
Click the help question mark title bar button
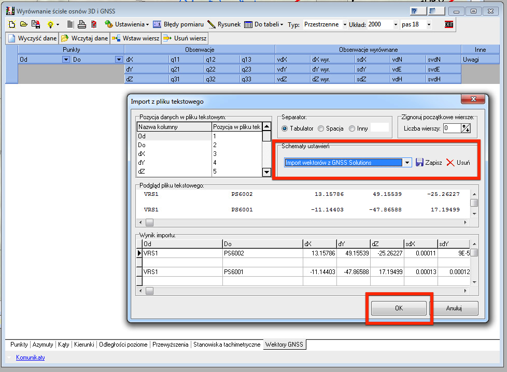(x=418, y=11)
